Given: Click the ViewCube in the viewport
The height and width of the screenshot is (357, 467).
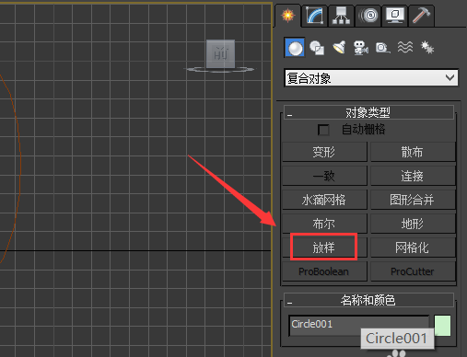Looking at the screenshot, I should [x=220, y=55].
